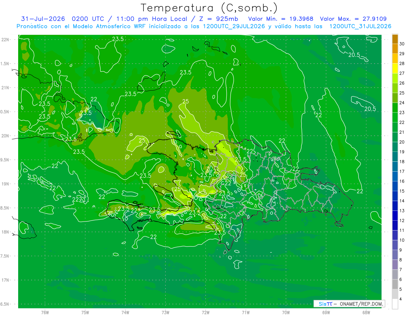Click legend scale value "30"
This screenshot has width=411, height=317.
[402, 44]
